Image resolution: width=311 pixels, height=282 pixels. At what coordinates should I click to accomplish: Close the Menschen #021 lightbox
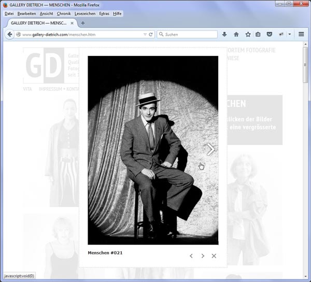pyautogui.click(x=214, y=256)
